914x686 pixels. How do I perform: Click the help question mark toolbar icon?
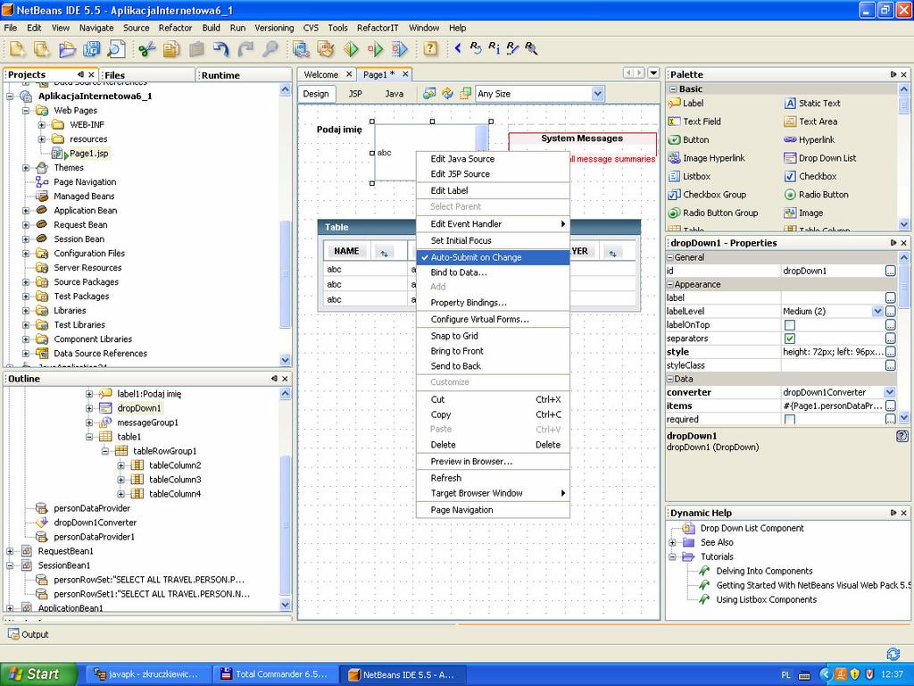coord(430,48)
